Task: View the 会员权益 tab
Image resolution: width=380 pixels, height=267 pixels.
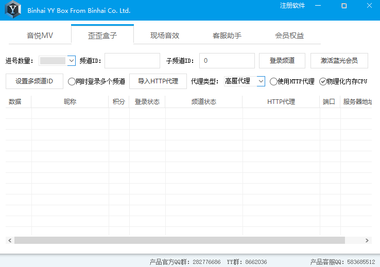Action: [x=289, y=35]
